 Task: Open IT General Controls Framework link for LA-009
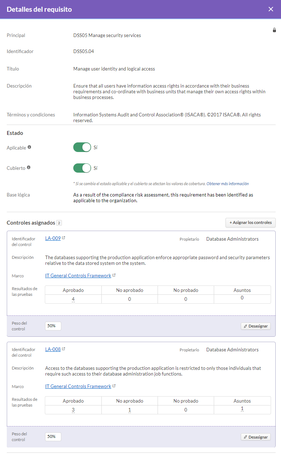78,276
